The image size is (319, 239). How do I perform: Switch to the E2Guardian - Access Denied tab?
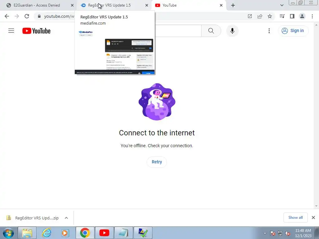pyautogui.click(x=37, y=5)
